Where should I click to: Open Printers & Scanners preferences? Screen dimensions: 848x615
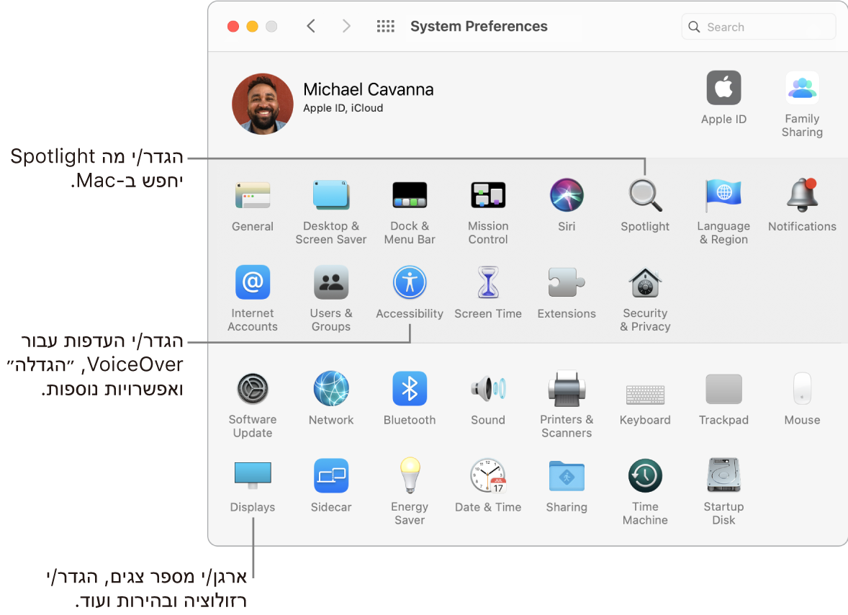click(x=567, y=389)
